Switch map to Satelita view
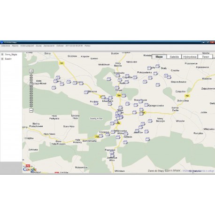This screenshot has width=215, height=215. 174,57
